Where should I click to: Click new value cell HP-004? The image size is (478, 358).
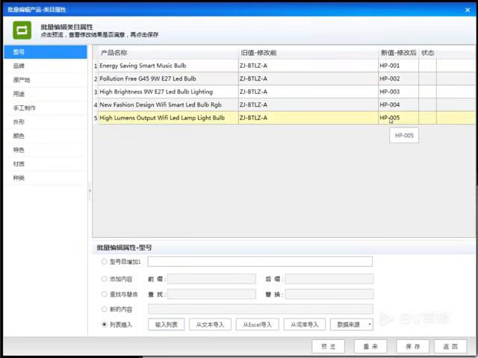pyautogui.click(x=398, y=105)
